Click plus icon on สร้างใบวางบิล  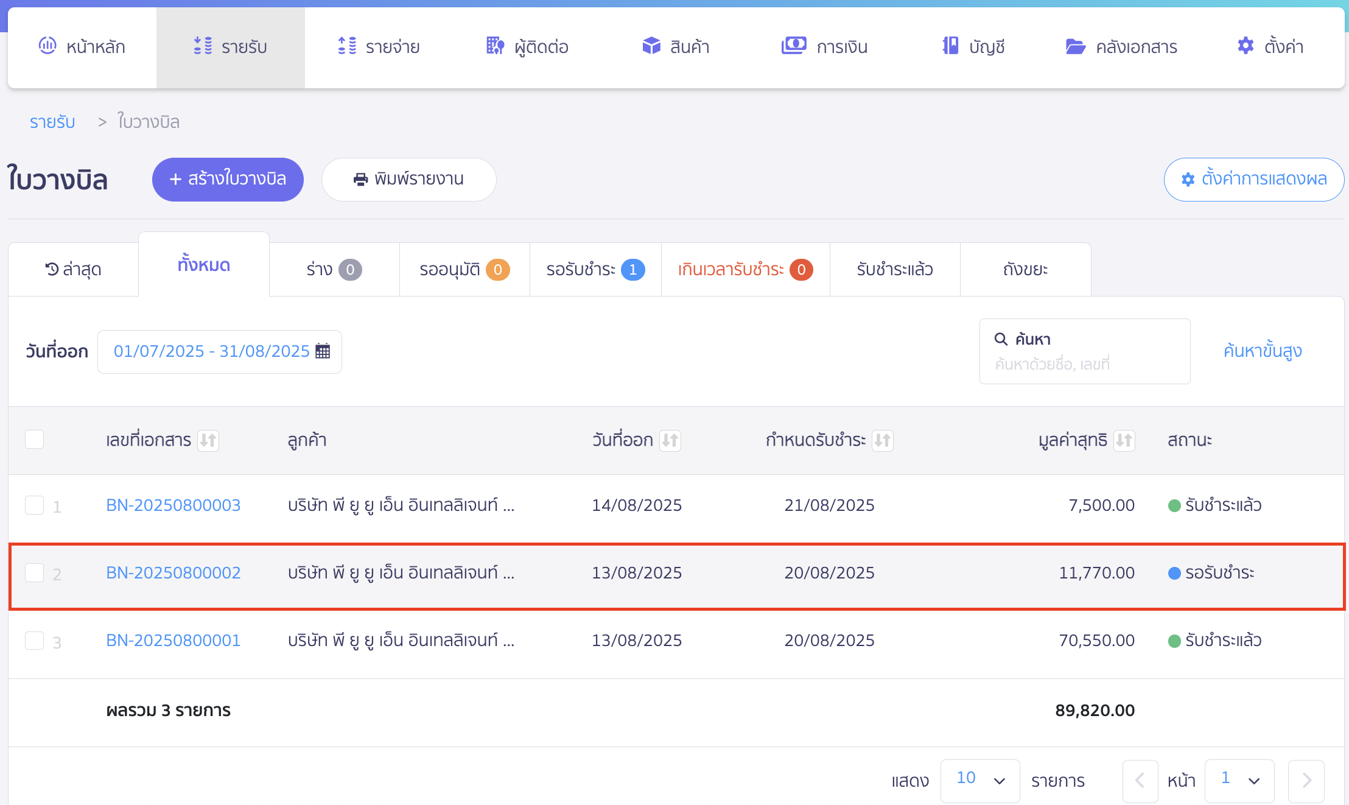coord(175,179)
